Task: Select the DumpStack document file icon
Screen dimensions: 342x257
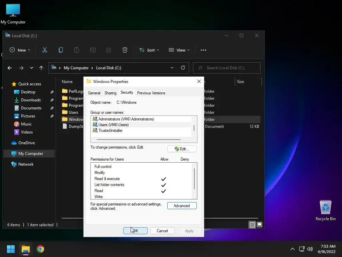Action: [x=65, y=126]
